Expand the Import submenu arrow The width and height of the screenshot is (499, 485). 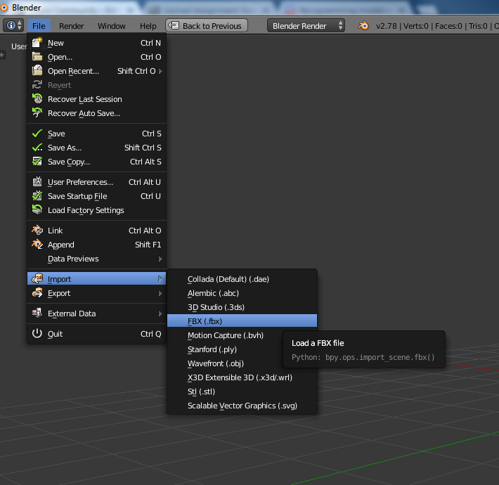point(160,279)
